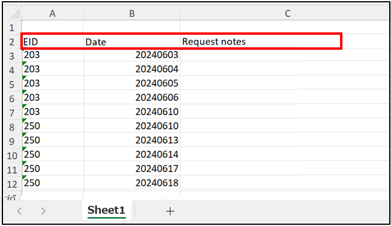Select cell with 20240610 in row 7

[132, 112]
